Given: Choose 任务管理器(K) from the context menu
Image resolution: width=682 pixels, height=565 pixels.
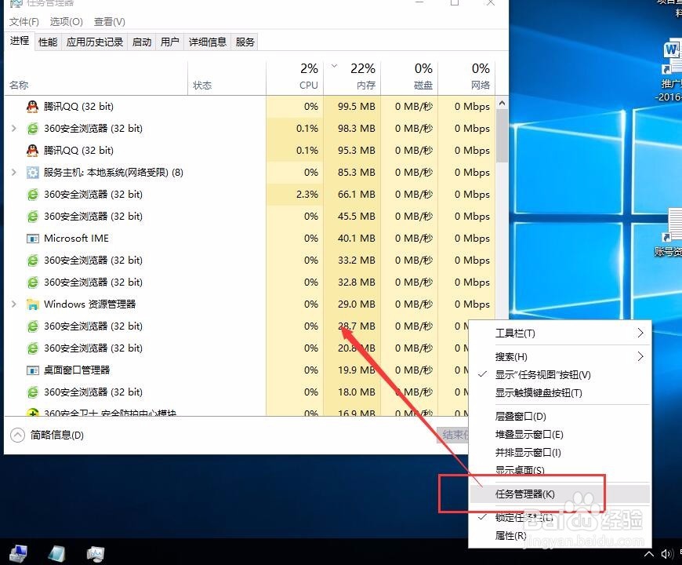Looking at the screenshot, I should (560, 494).
